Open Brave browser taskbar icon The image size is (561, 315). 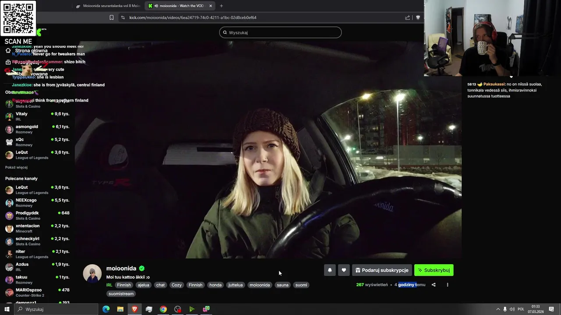point(135,309)
